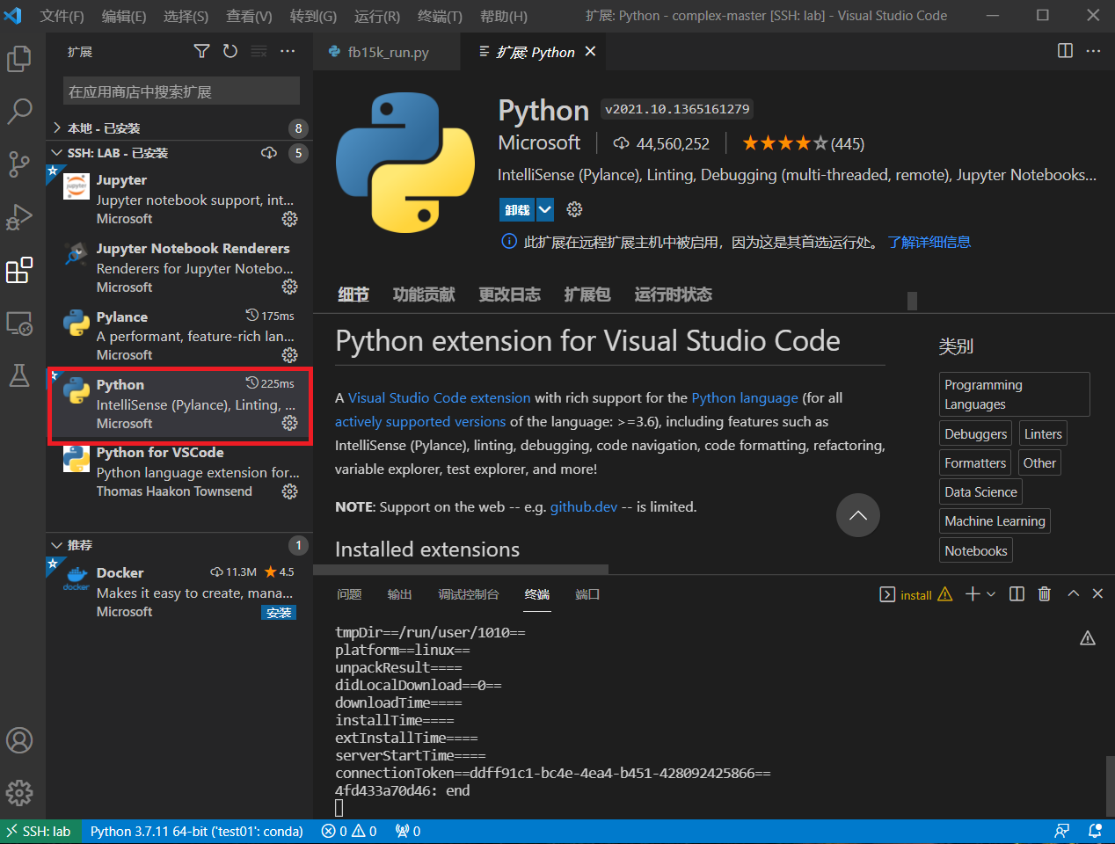
Task: Open the Explorer view in activity bar
Action: (x=19, y=59)
